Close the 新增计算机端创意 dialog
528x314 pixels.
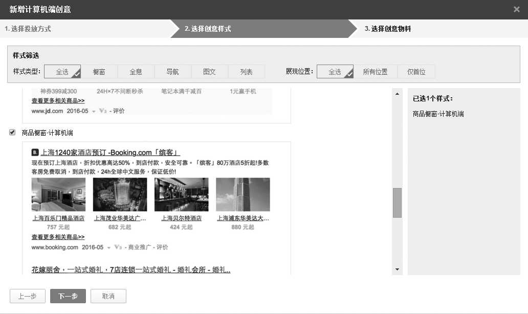pos(517,9)
